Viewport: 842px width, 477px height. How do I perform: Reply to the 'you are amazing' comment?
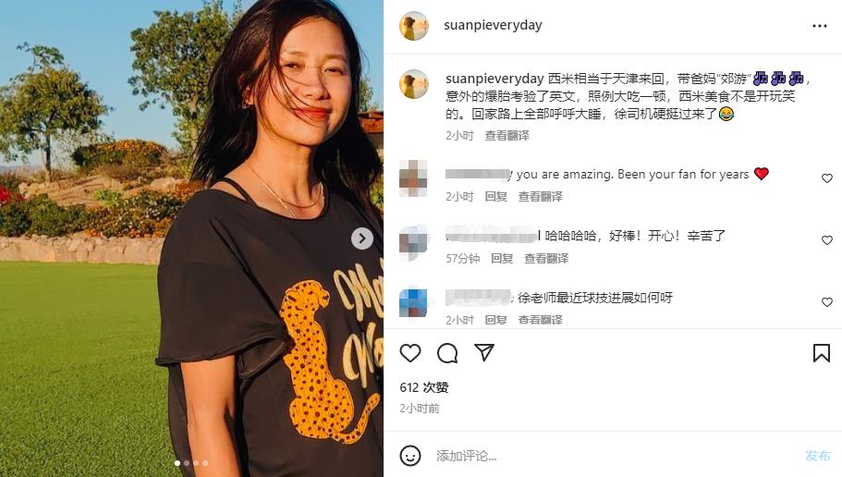(495, 197)
